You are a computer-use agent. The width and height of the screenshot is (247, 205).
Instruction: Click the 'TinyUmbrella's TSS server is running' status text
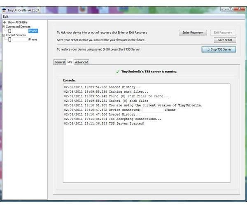click(149, 72)
